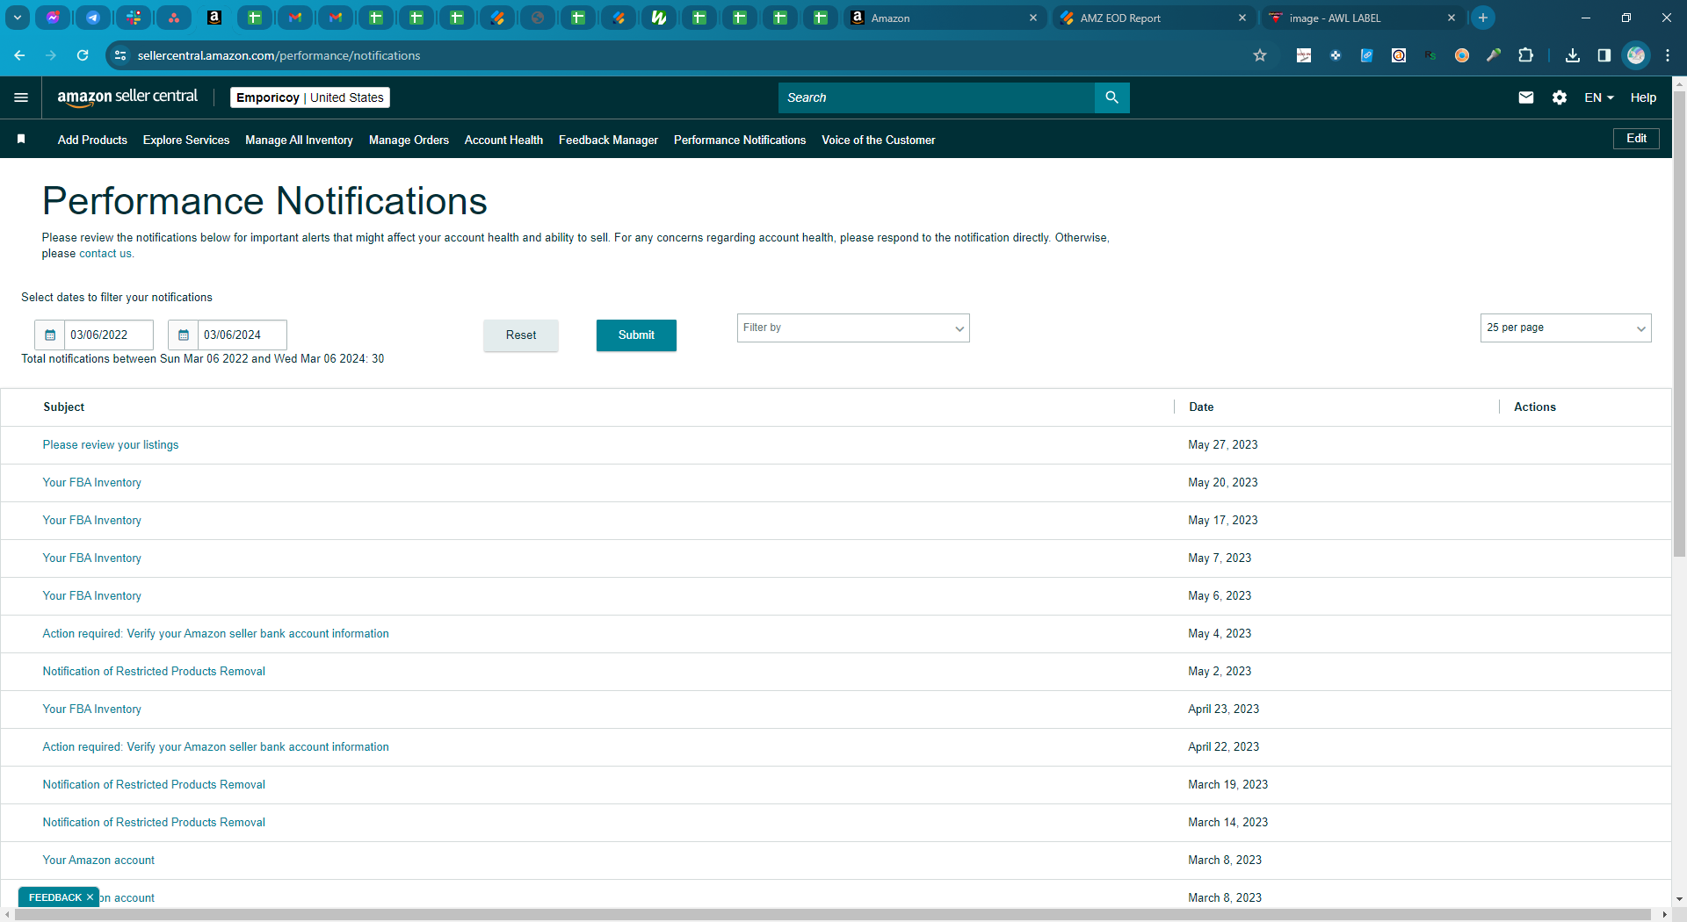Open the Chrome three-dot menu
Screen dimensions: 1687x922
[x=1668, y=55]
